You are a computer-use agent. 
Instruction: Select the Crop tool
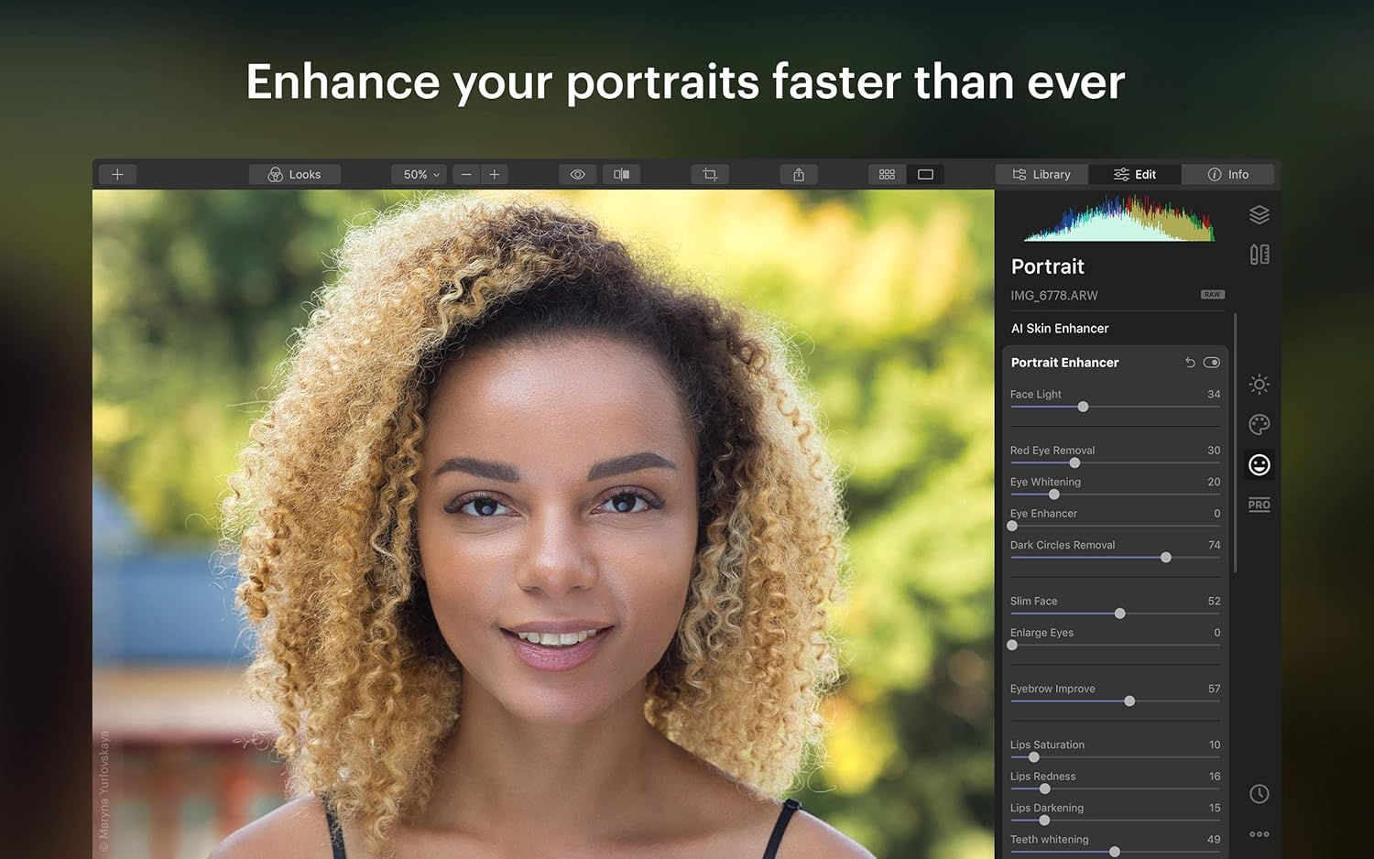click(x=710, y=174)
